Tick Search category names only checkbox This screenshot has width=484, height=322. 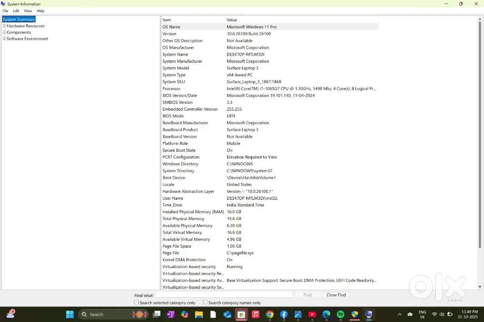[205, 303]
